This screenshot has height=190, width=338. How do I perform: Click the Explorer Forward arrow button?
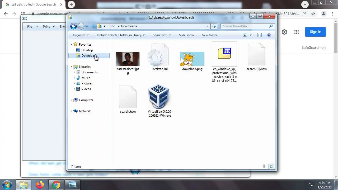point(81,26)
